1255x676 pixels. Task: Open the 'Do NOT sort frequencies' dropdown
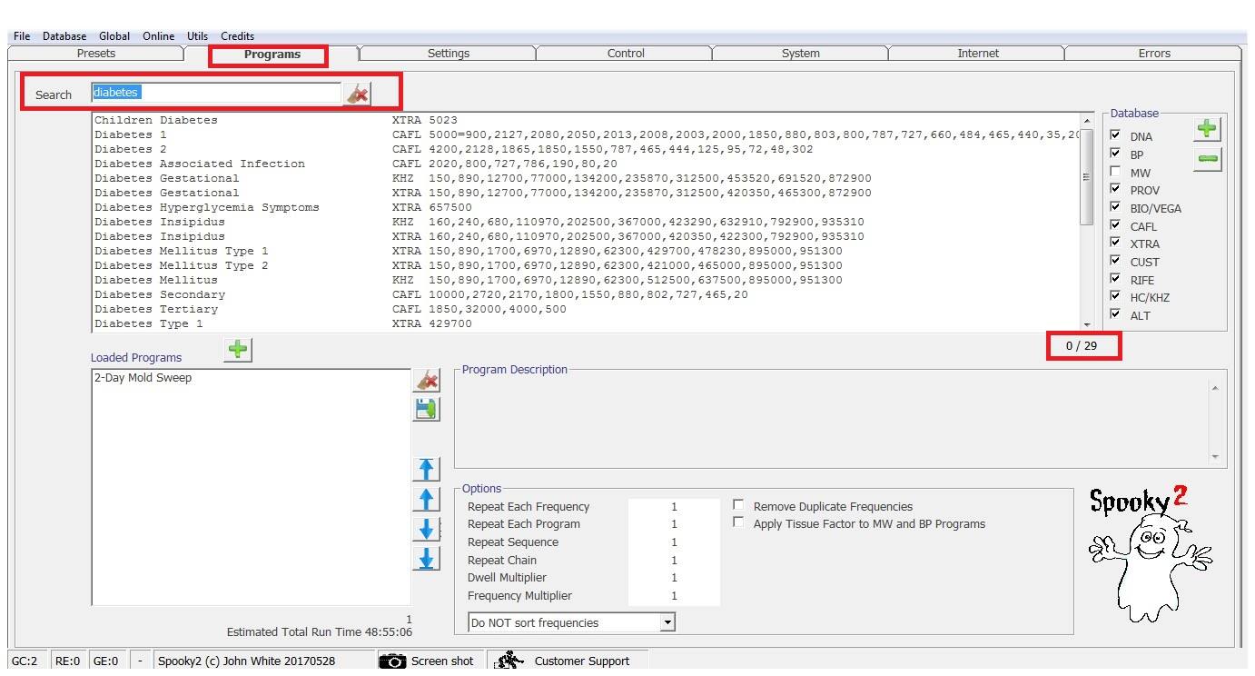[667, 622]
